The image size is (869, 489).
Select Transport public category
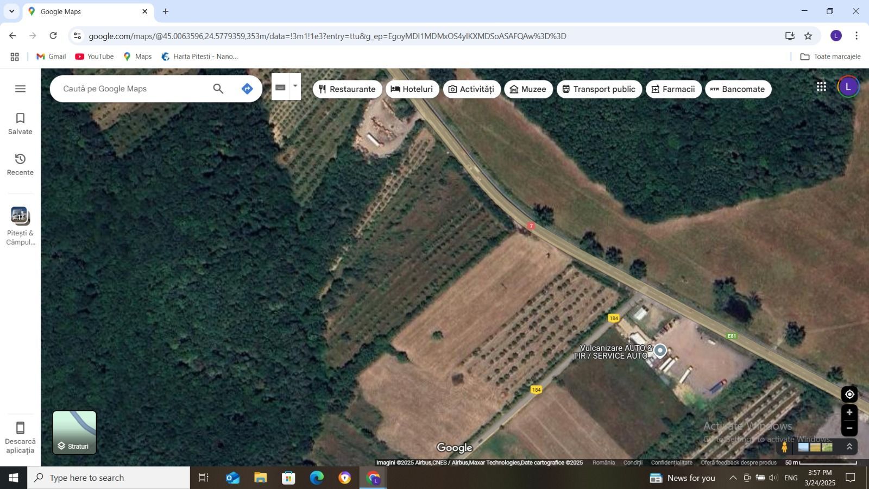[599, 89]
